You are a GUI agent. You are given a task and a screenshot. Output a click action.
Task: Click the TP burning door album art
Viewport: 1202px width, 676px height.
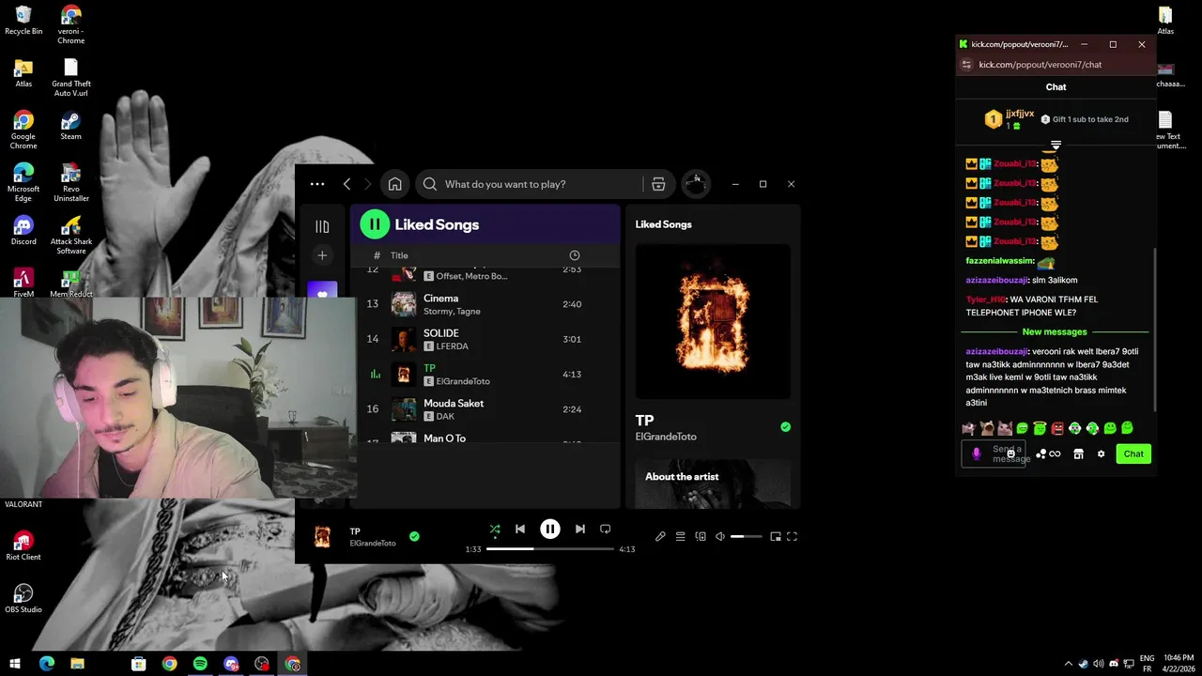point(713,322)
